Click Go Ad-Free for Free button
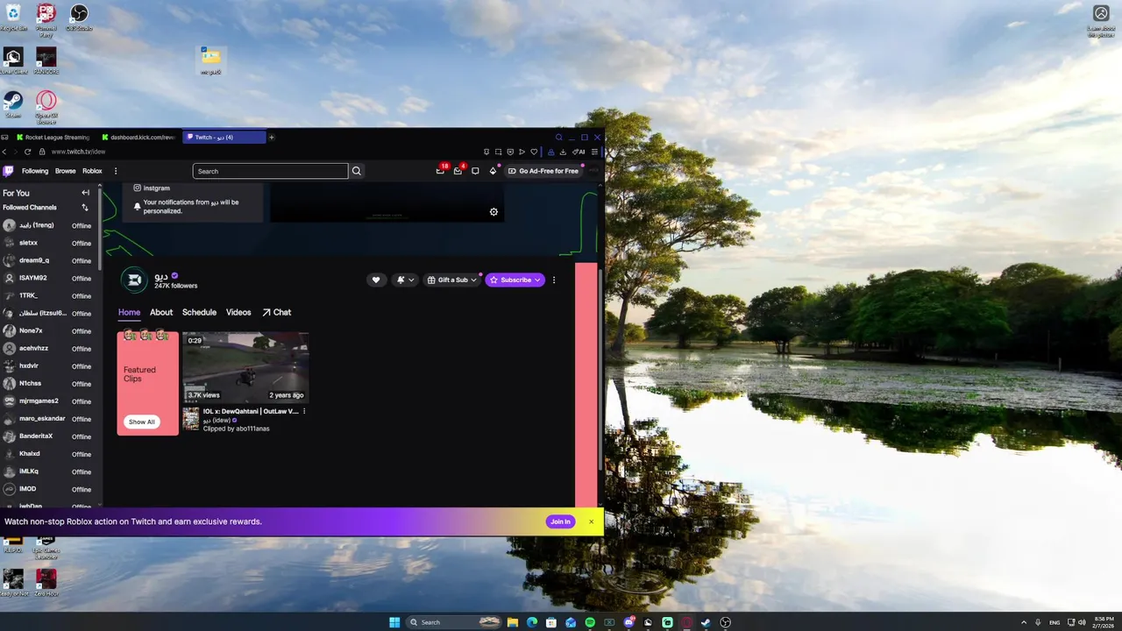This screenshot has width=1122, height=631. [x=543, y=171]
